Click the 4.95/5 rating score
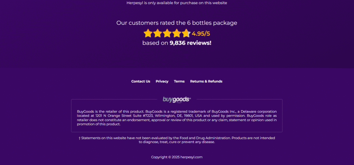Screen dimensions: 354x165 tap(201, 34)
